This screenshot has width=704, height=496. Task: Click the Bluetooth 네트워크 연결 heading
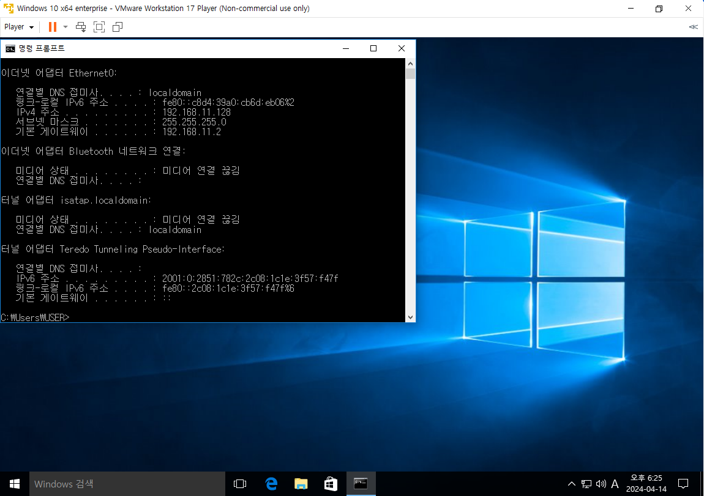click(x=93, y=151)
